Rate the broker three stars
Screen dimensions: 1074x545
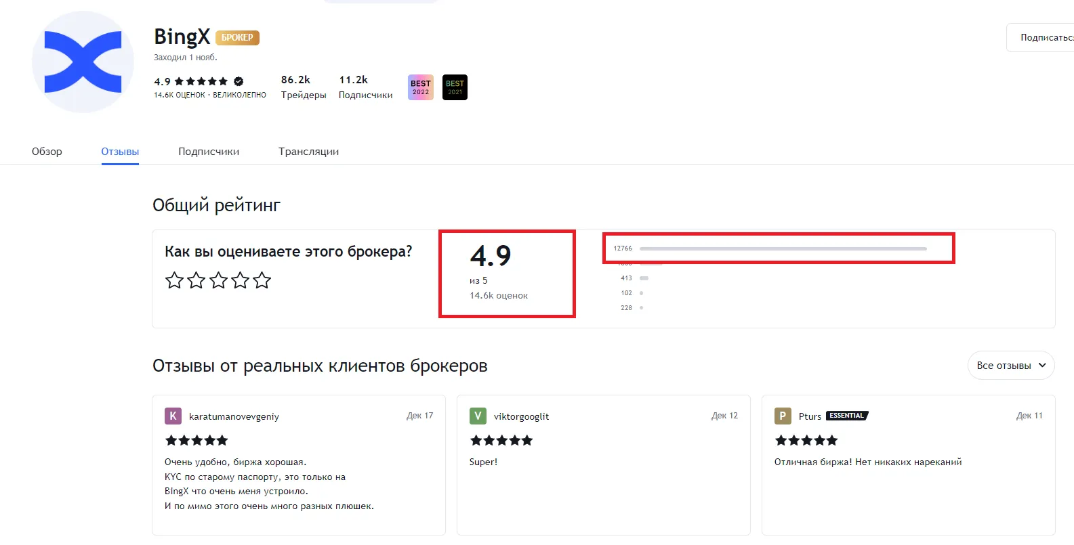click(218, 280)
